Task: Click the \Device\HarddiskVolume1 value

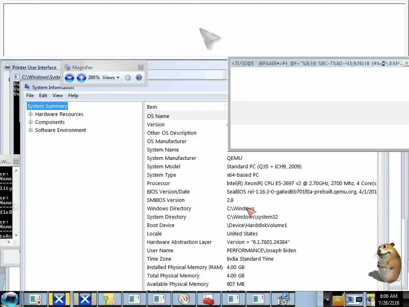Action: pyautogui.click(x=257, y=225)
